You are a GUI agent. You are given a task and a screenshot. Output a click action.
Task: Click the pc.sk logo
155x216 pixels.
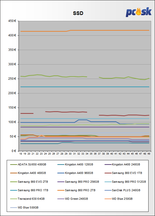(138, 12)
